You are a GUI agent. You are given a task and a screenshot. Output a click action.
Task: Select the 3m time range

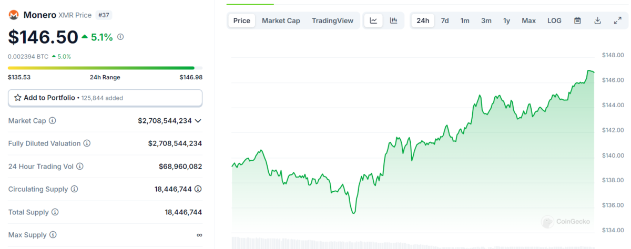pyautogui.click(x=486, y=20)
